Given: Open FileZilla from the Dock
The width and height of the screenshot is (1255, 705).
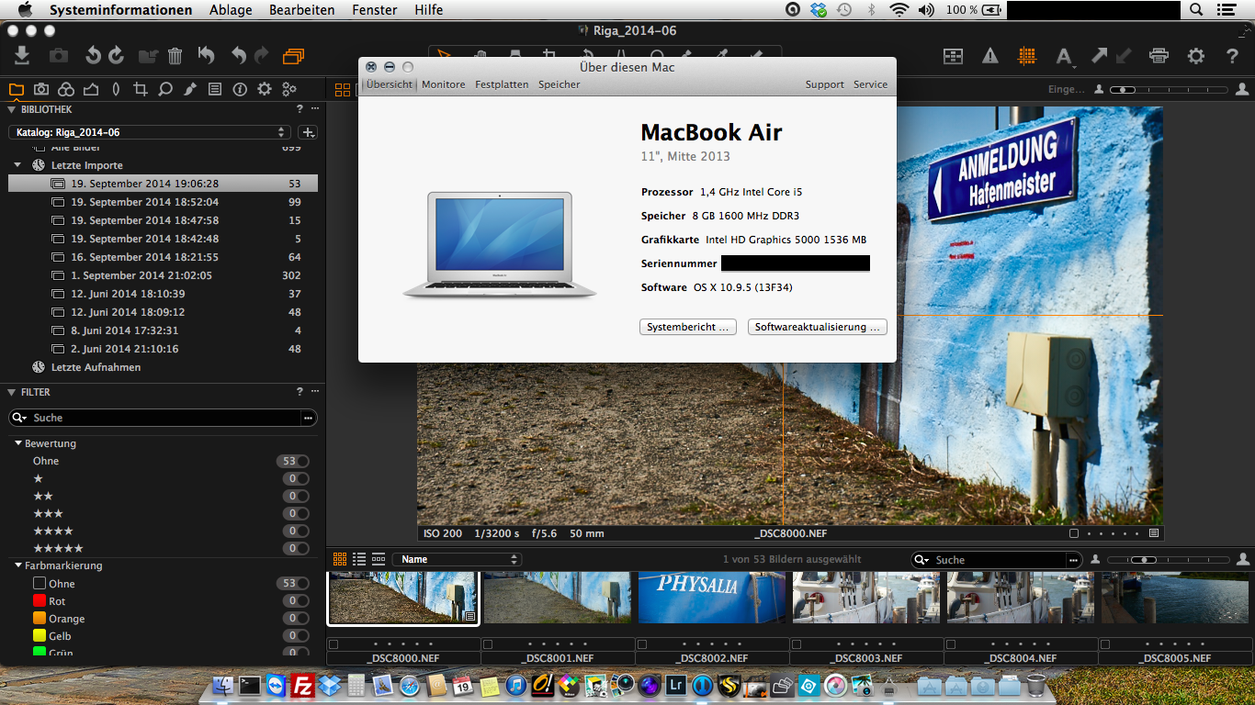Looking at the screenshot, I should 302,685.
